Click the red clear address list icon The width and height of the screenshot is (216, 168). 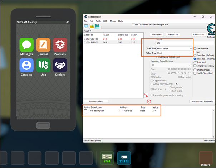pyautogui.click(x=149, y=101)
